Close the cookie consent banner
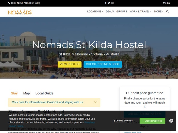 [171, 121]
